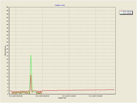Click the 0 value on the y-axis

[x=8, y=94]
